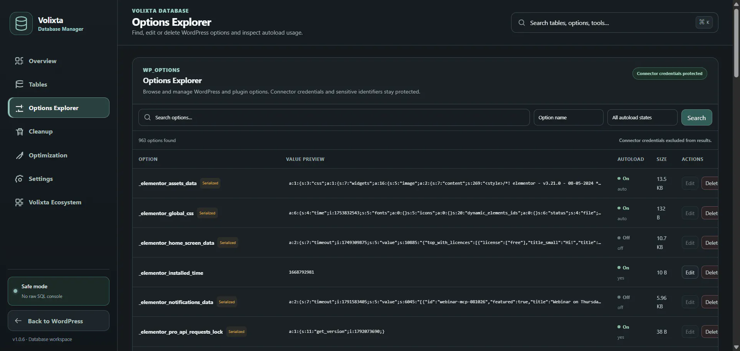Click the _elementor_notifications_data option name

click(x=176, y=302)
